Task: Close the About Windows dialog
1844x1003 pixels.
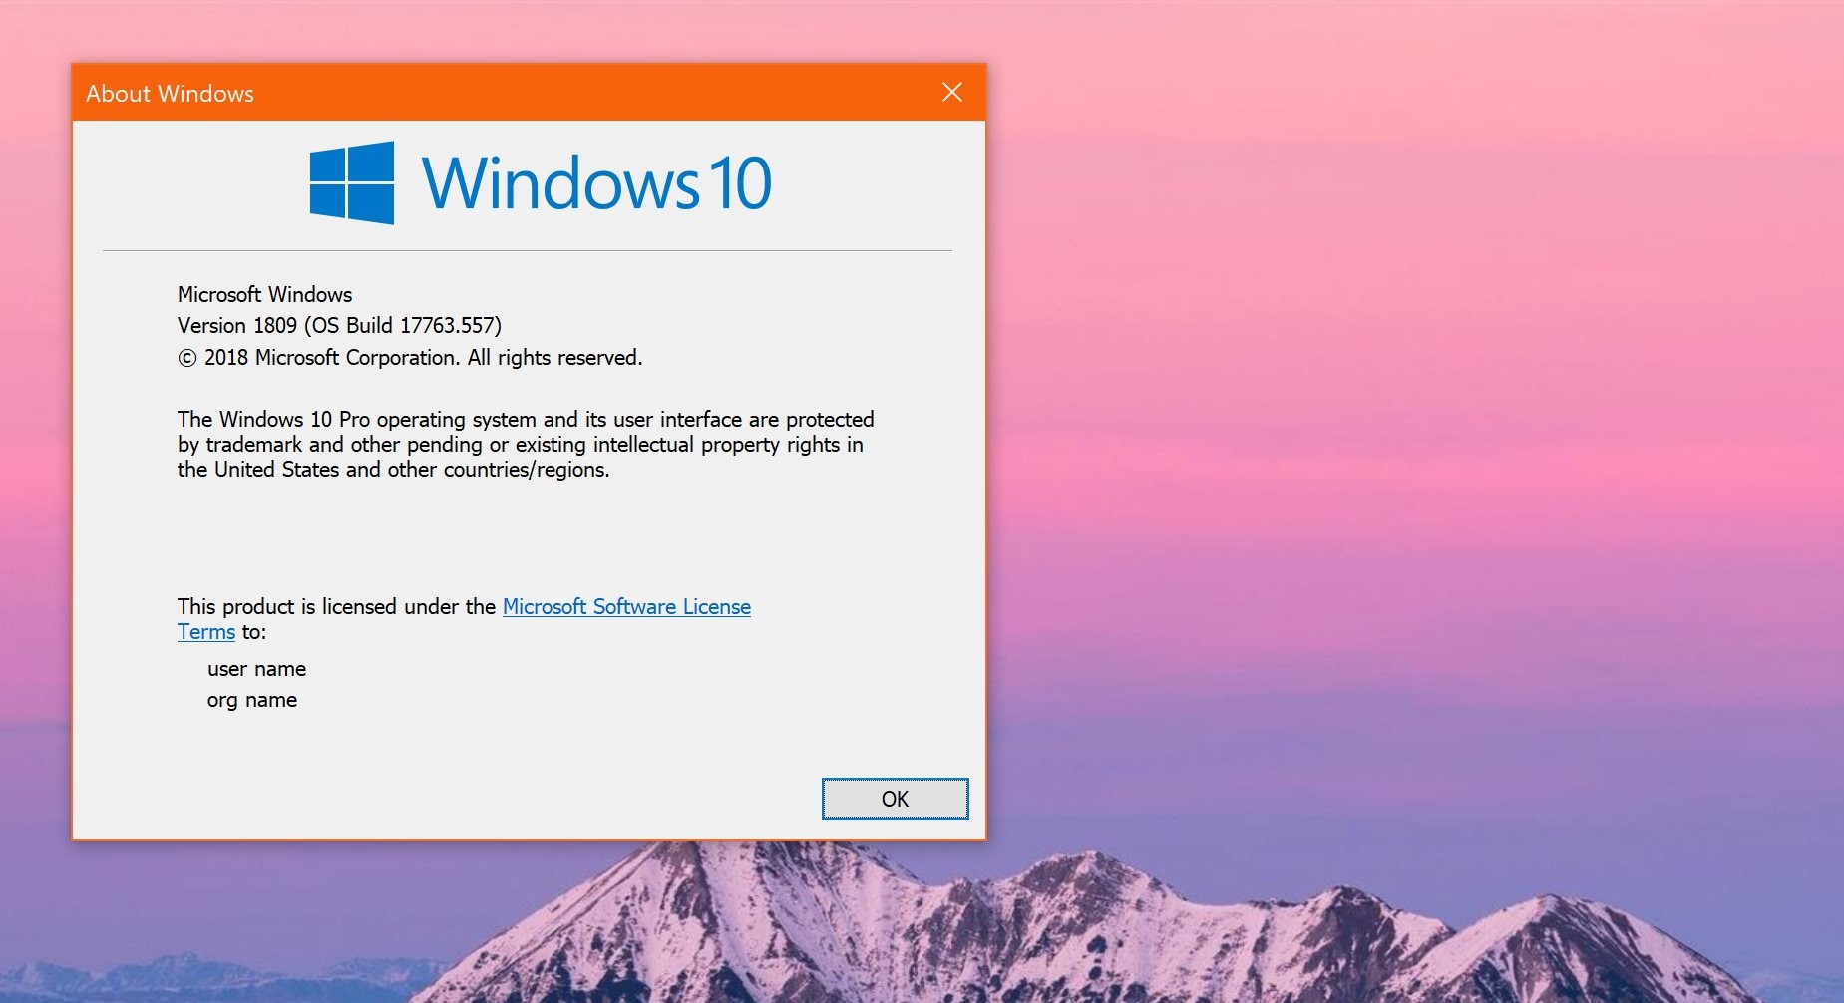Action: tap(952, 93)
